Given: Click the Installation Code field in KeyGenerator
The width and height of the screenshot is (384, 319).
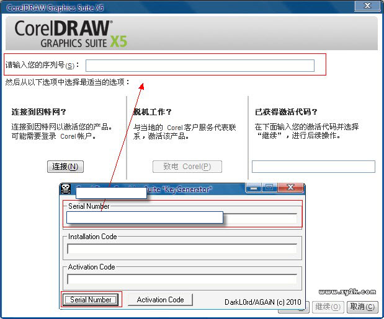Looking at the screenshot, I should click(182, 248).
